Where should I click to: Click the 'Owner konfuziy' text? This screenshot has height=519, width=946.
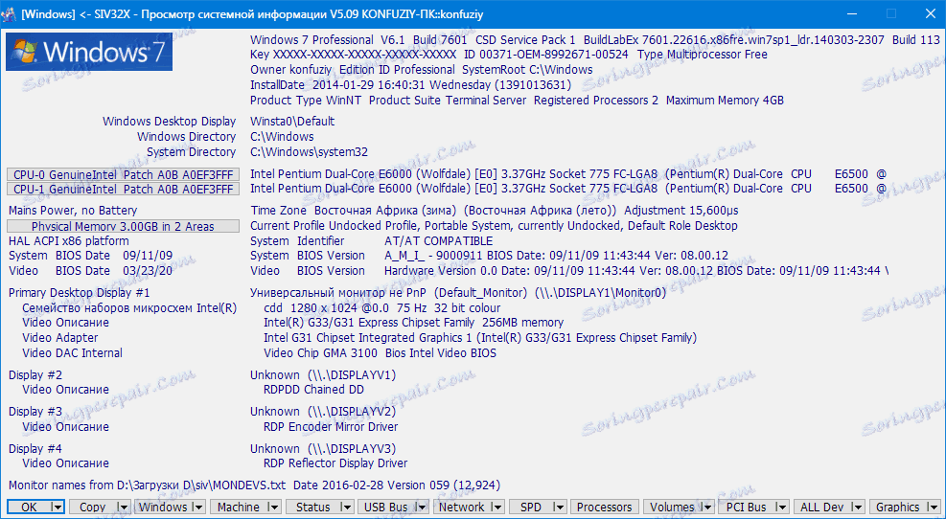(290, 69)
